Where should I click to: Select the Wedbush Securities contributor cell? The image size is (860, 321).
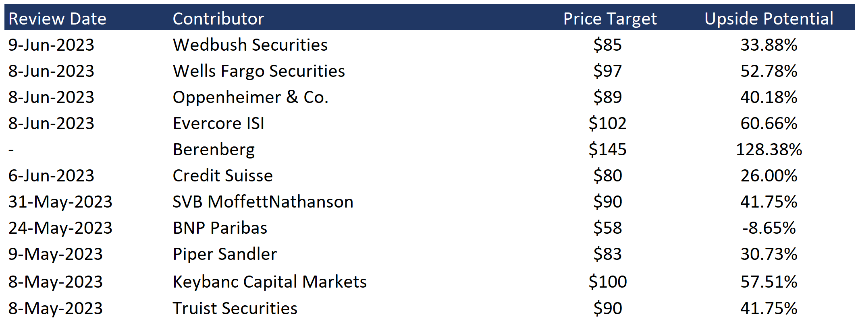[x=250, y=45]
